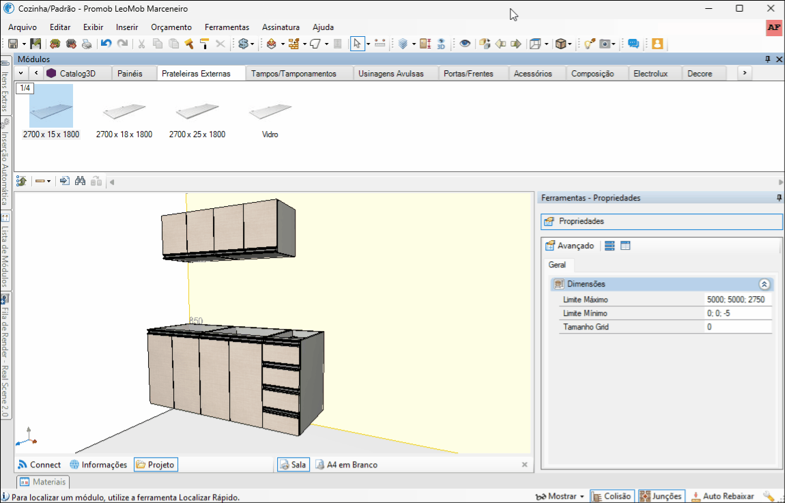Toggle Auto Rebaixar in status bar
The image size is (785, 503).
(722, 496)
